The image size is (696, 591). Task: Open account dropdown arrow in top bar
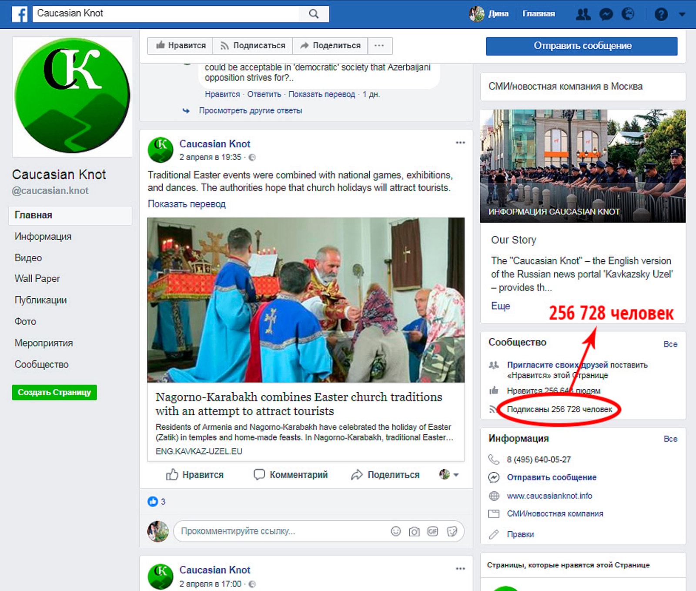point(682,14)
